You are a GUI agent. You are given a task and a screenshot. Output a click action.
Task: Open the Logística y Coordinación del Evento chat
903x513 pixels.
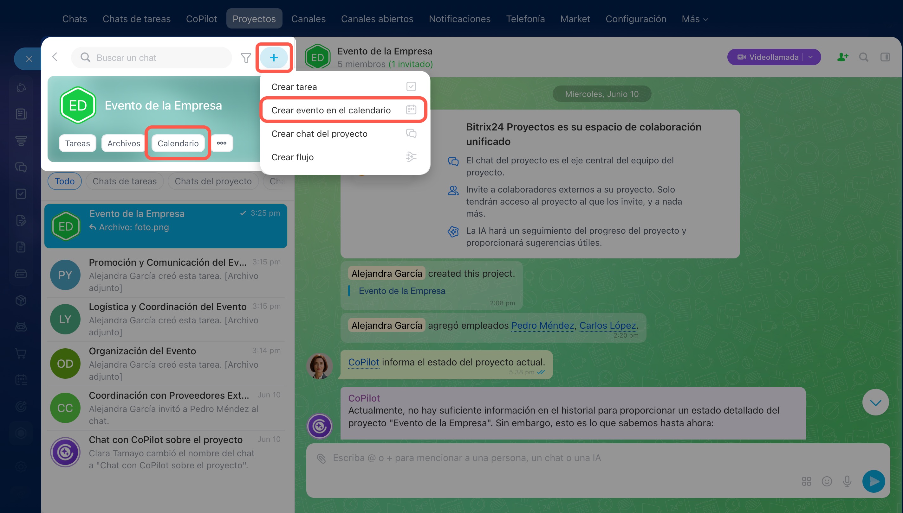[166, 319]
